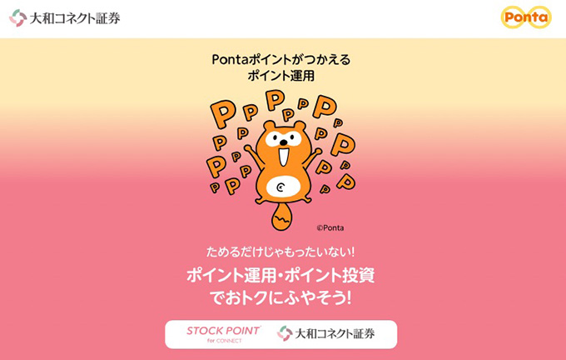Viewport: 566px width, 360px height.
Task: Click the large orange P right of the mascot
Action: pos(343,144)
